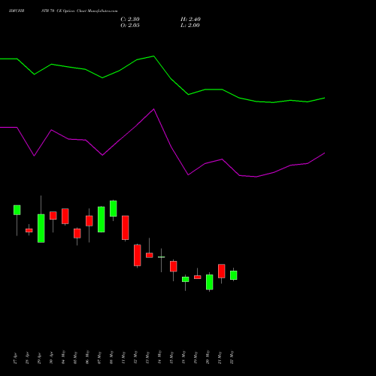The height and width of the screenshot is (376, 376).
Task: Select the 29 Apr date label
Action: point(39,358)
